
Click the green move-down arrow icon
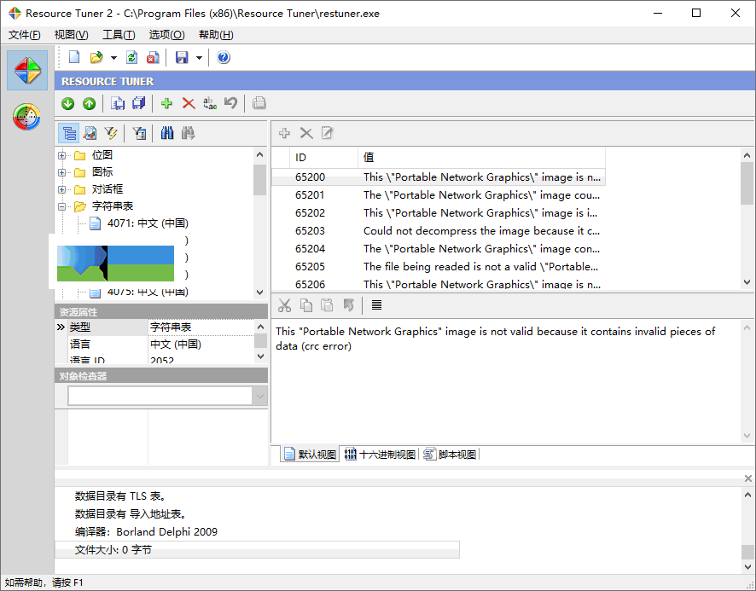(x=68, y=103)
